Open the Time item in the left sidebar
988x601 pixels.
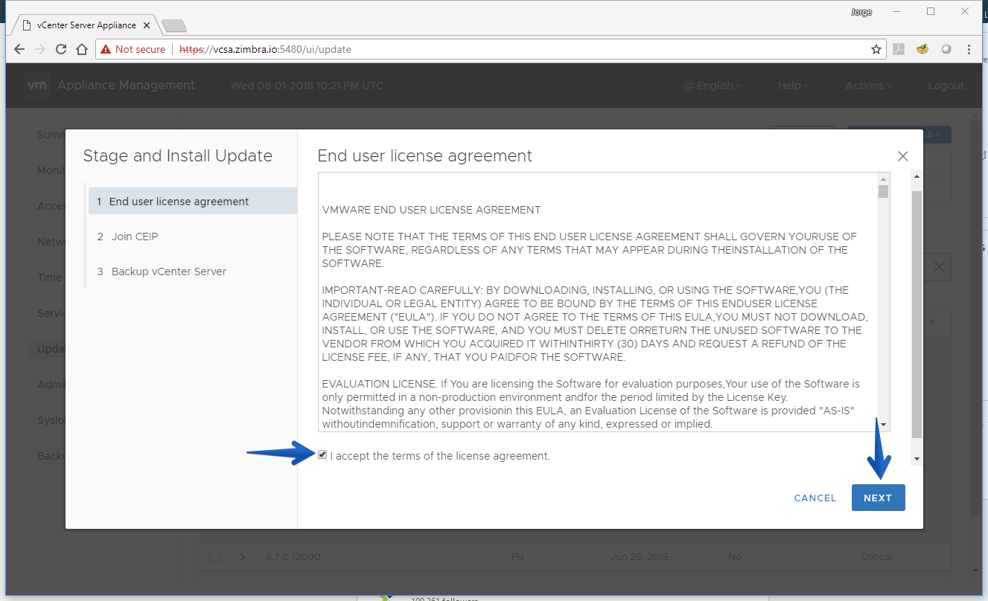50,277
